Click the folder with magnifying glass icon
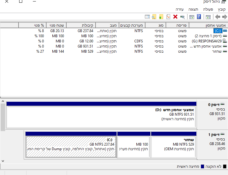 [x=154, y=17]
